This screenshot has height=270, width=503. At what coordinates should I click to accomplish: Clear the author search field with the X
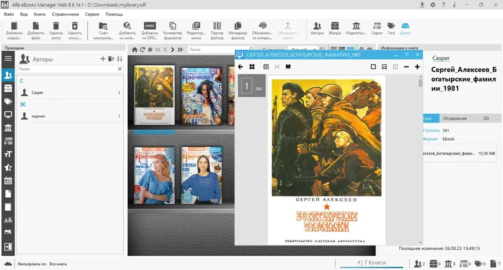click(119, 69)
